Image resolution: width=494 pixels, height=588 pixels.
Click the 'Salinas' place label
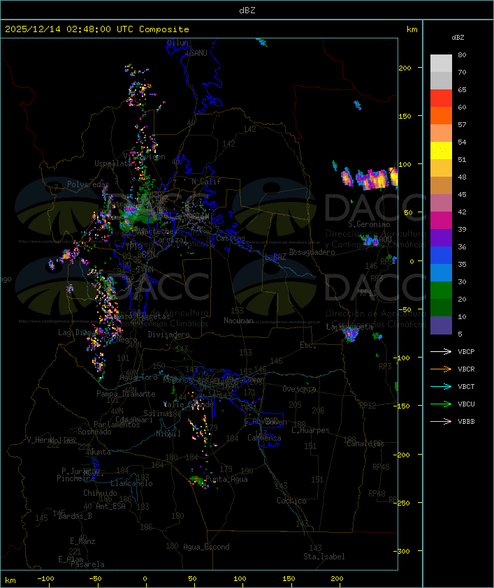tap(158, 413)
